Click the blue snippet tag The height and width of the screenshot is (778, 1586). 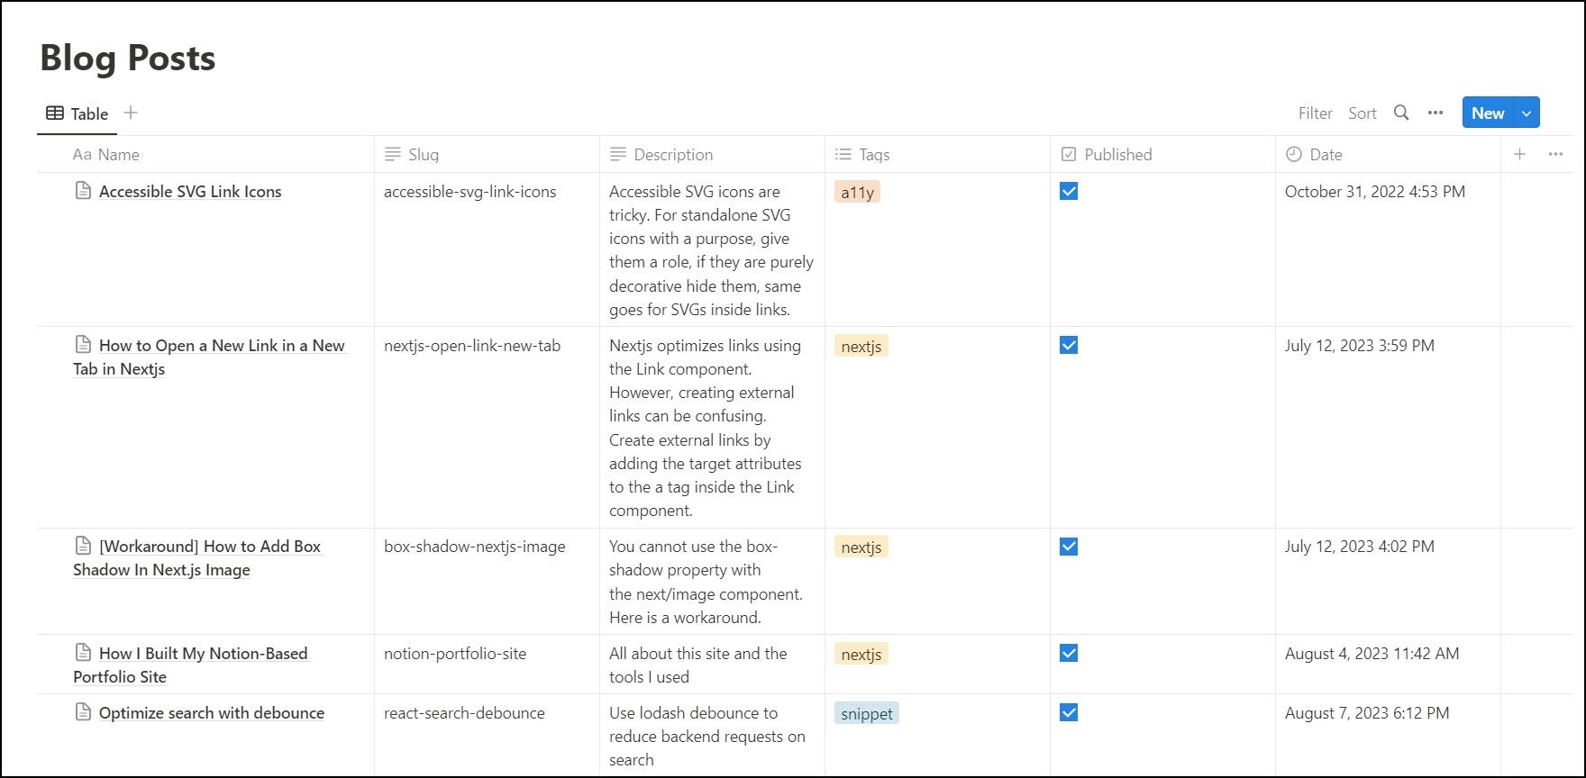pyautogui.click(x=866, y=713)
